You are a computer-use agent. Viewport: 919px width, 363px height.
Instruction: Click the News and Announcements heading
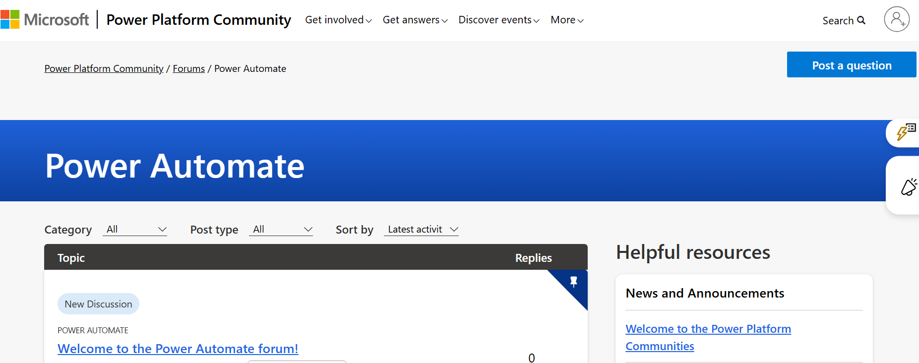click(x=705, y=293)
